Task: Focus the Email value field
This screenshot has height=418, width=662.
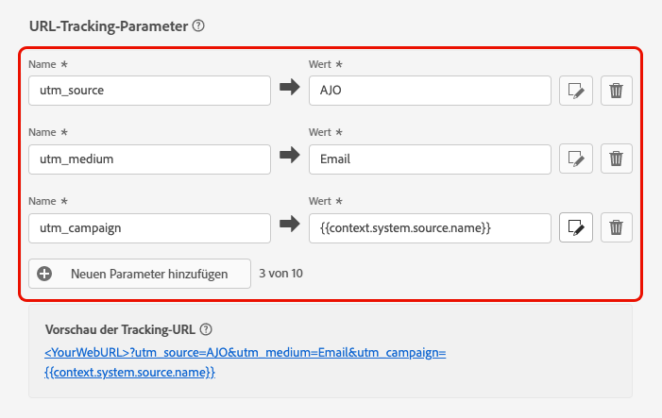Action: (x=430, y=159)
